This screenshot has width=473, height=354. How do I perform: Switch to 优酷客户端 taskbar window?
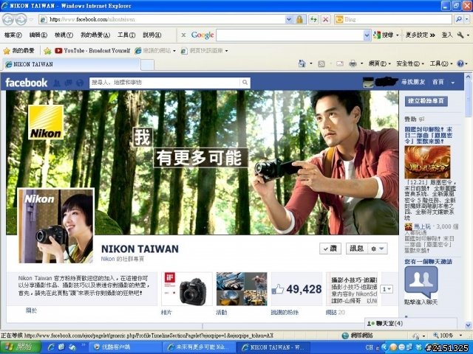pos(125,347)
